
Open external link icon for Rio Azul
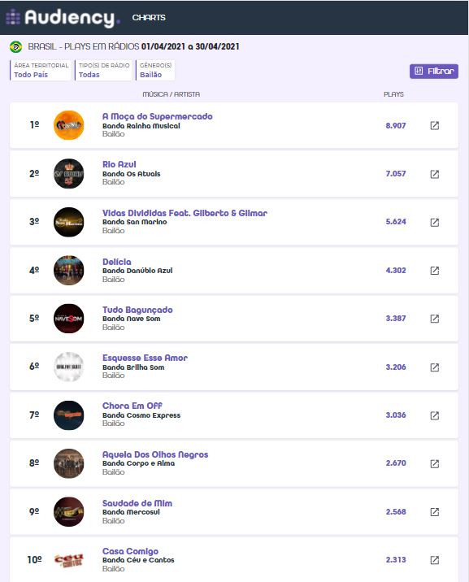coord(435,174)
